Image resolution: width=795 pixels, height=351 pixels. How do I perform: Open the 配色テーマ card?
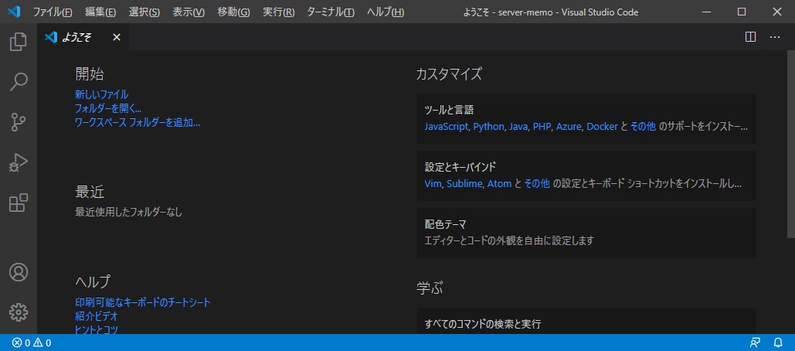[x=586, y=233]
